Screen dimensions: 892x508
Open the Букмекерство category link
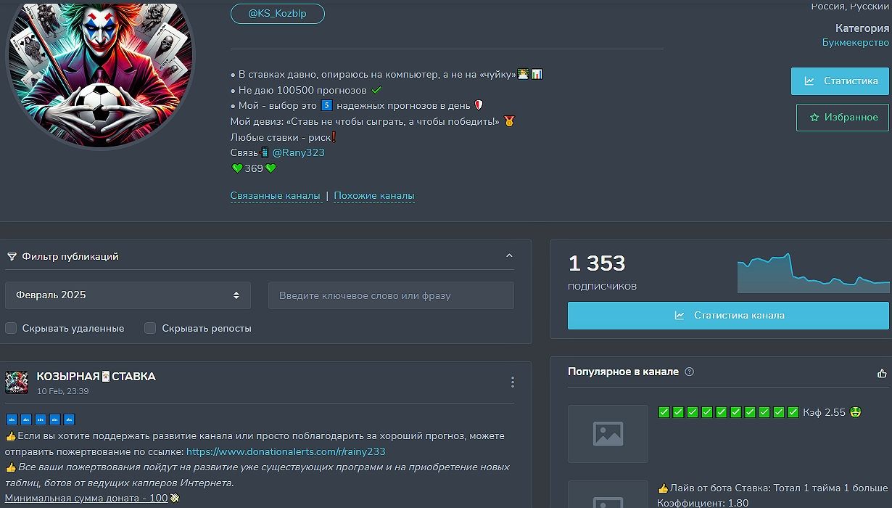(x=856, y=43)
